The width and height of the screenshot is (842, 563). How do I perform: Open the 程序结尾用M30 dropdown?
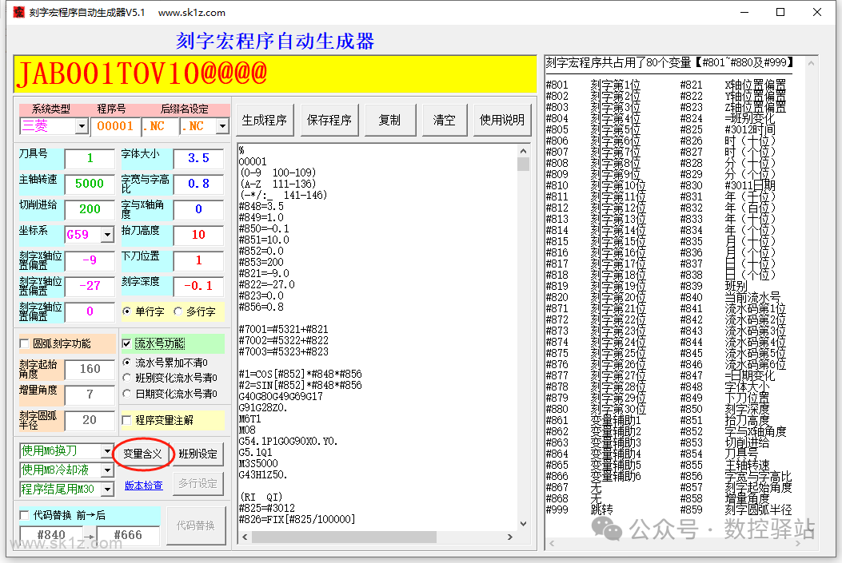point(107,489)
